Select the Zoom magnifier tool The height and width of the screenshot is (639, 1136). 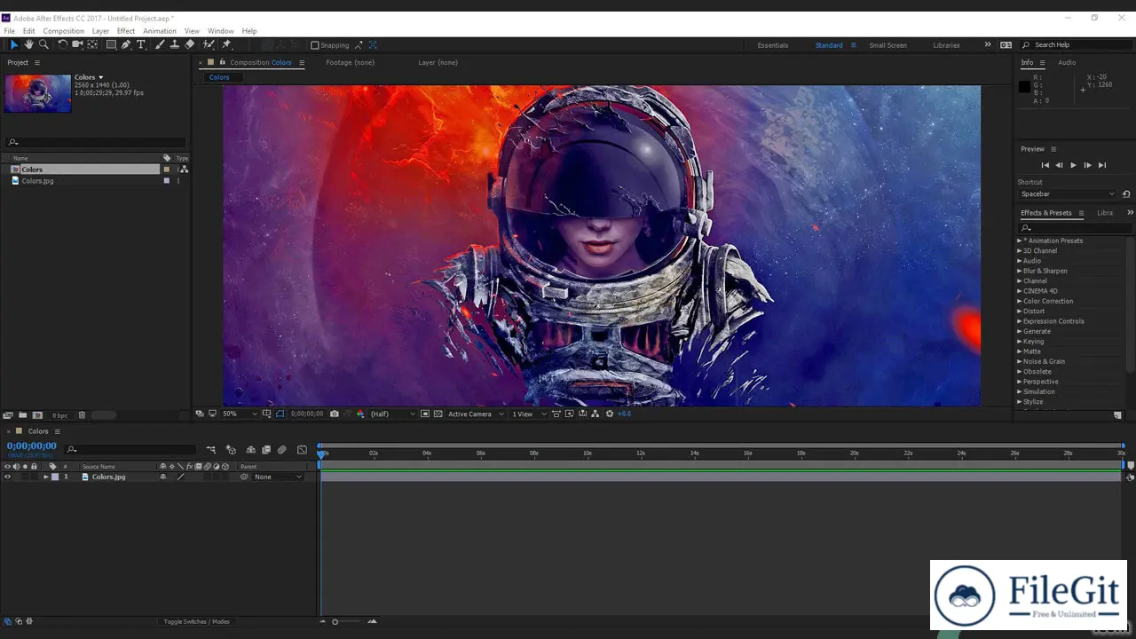[43, 44]
